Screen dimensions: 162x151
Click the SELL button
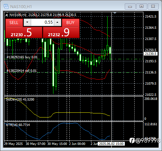[x=14, y=23]
